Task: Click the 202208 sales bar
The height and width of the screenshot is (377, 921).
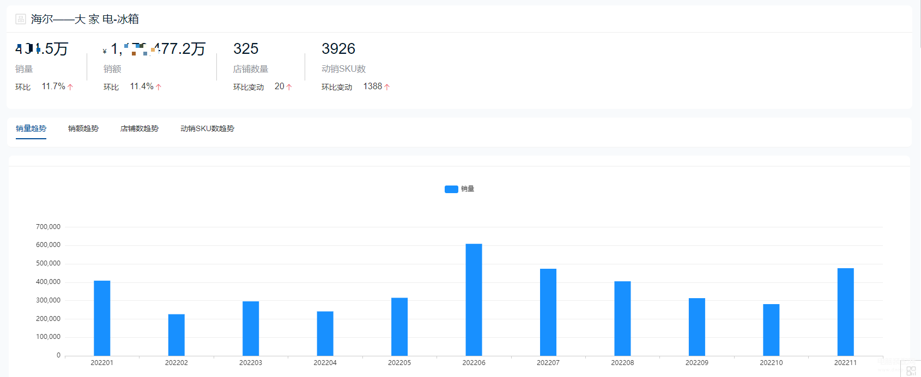Action: 622,319
